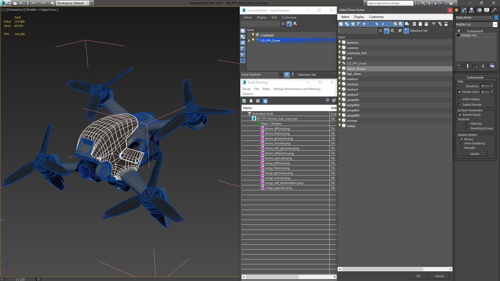Click the Open File folder icon
Image resolution: width=500 pixels, height=281 pixels.
pos(21,3)
